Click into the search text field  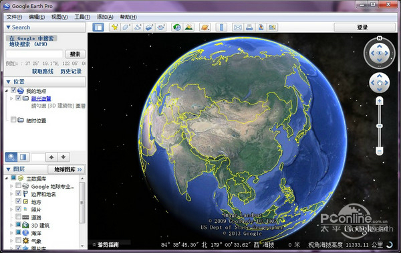pyautogui.click(x=34, y=54)
